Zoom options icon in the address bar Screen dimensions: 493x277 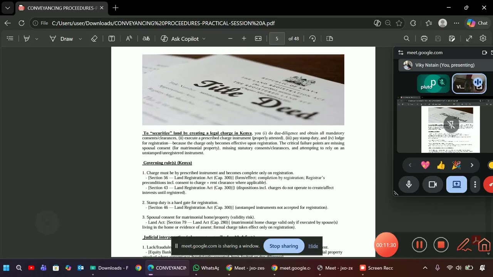pos(388,23)
